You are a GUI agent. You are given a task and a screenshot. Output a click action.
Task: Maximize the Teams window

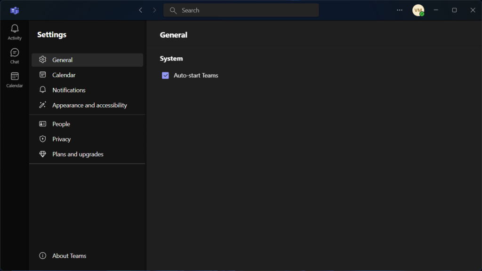pos(454,10)
